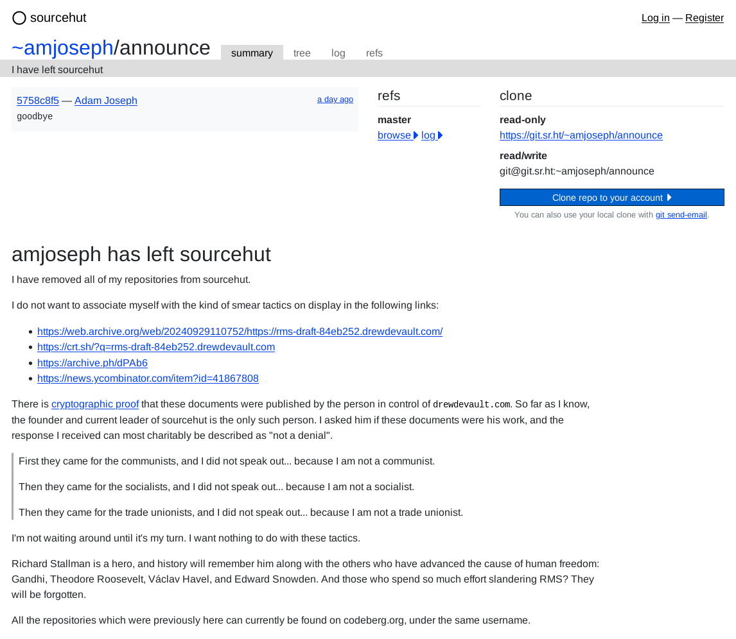Click the 'master' branch label
Image resolution: width=736 pixels, height=639 pixels.
coord(394,120)
